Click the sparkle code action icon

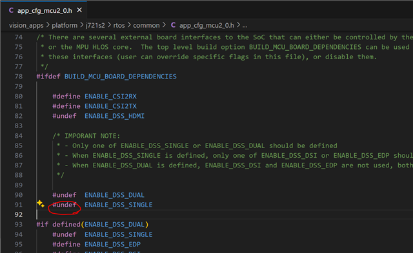pos(41,203)
